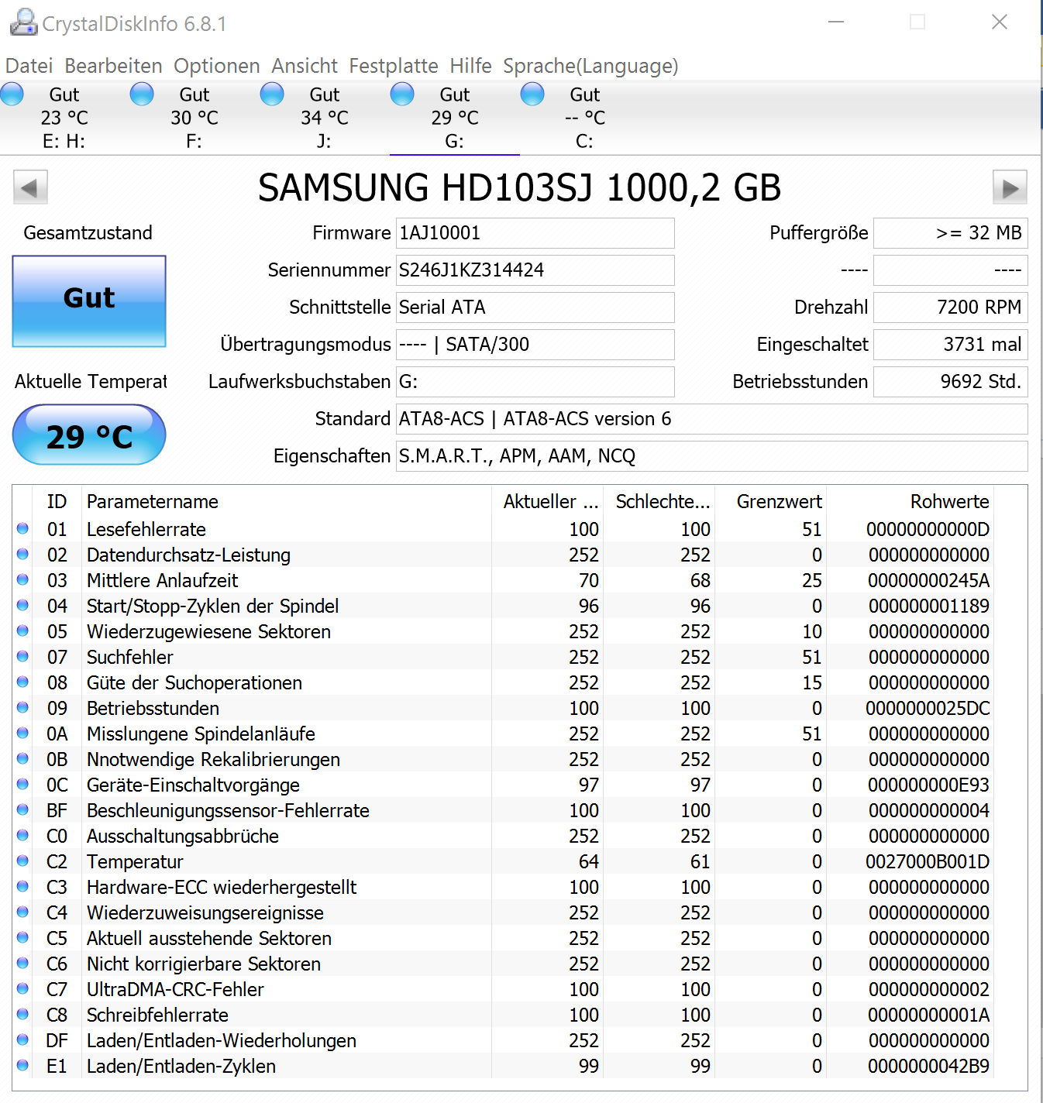Select the J: disk status orb
Viewport: 1043px width, 1103px height.
[x=272, y=94]
